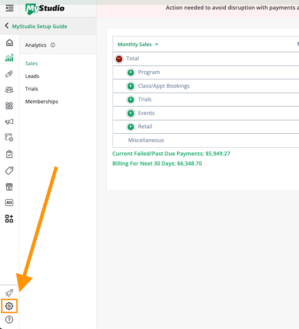
Task: Open the retail storefront icon
Action: (x=9, y=187)
